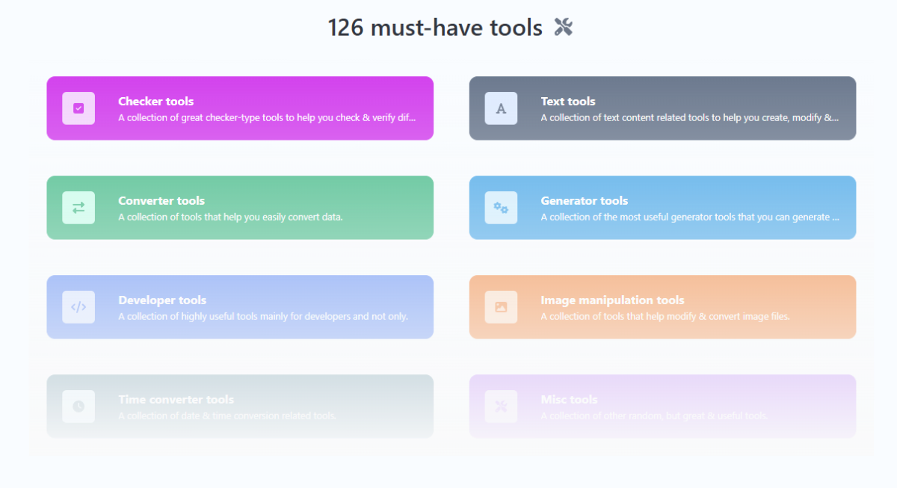Screen dimensions: 897x488
Task: Click the Generator tools description text
Action: tap(689, 217)
